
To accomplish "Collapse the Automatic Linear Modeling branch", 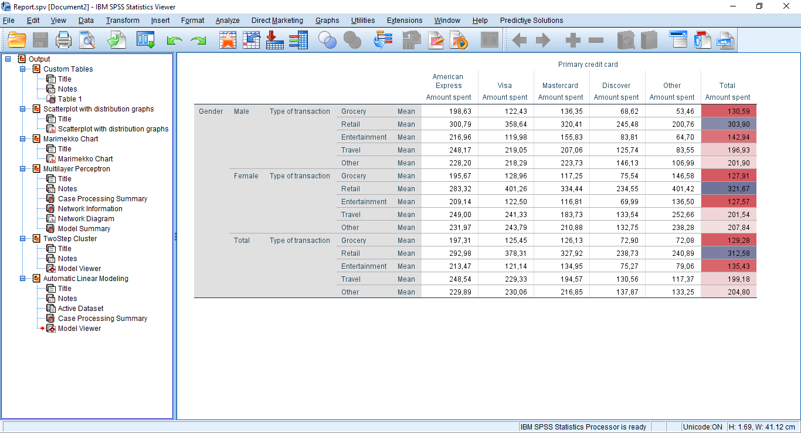I will point(23,278).
